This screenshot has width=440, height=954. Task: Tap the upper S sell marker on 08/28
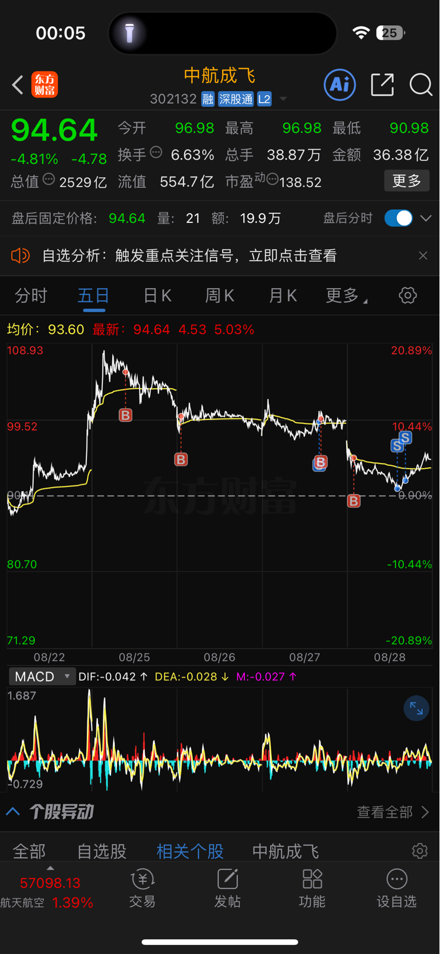(x=405, y=438)
